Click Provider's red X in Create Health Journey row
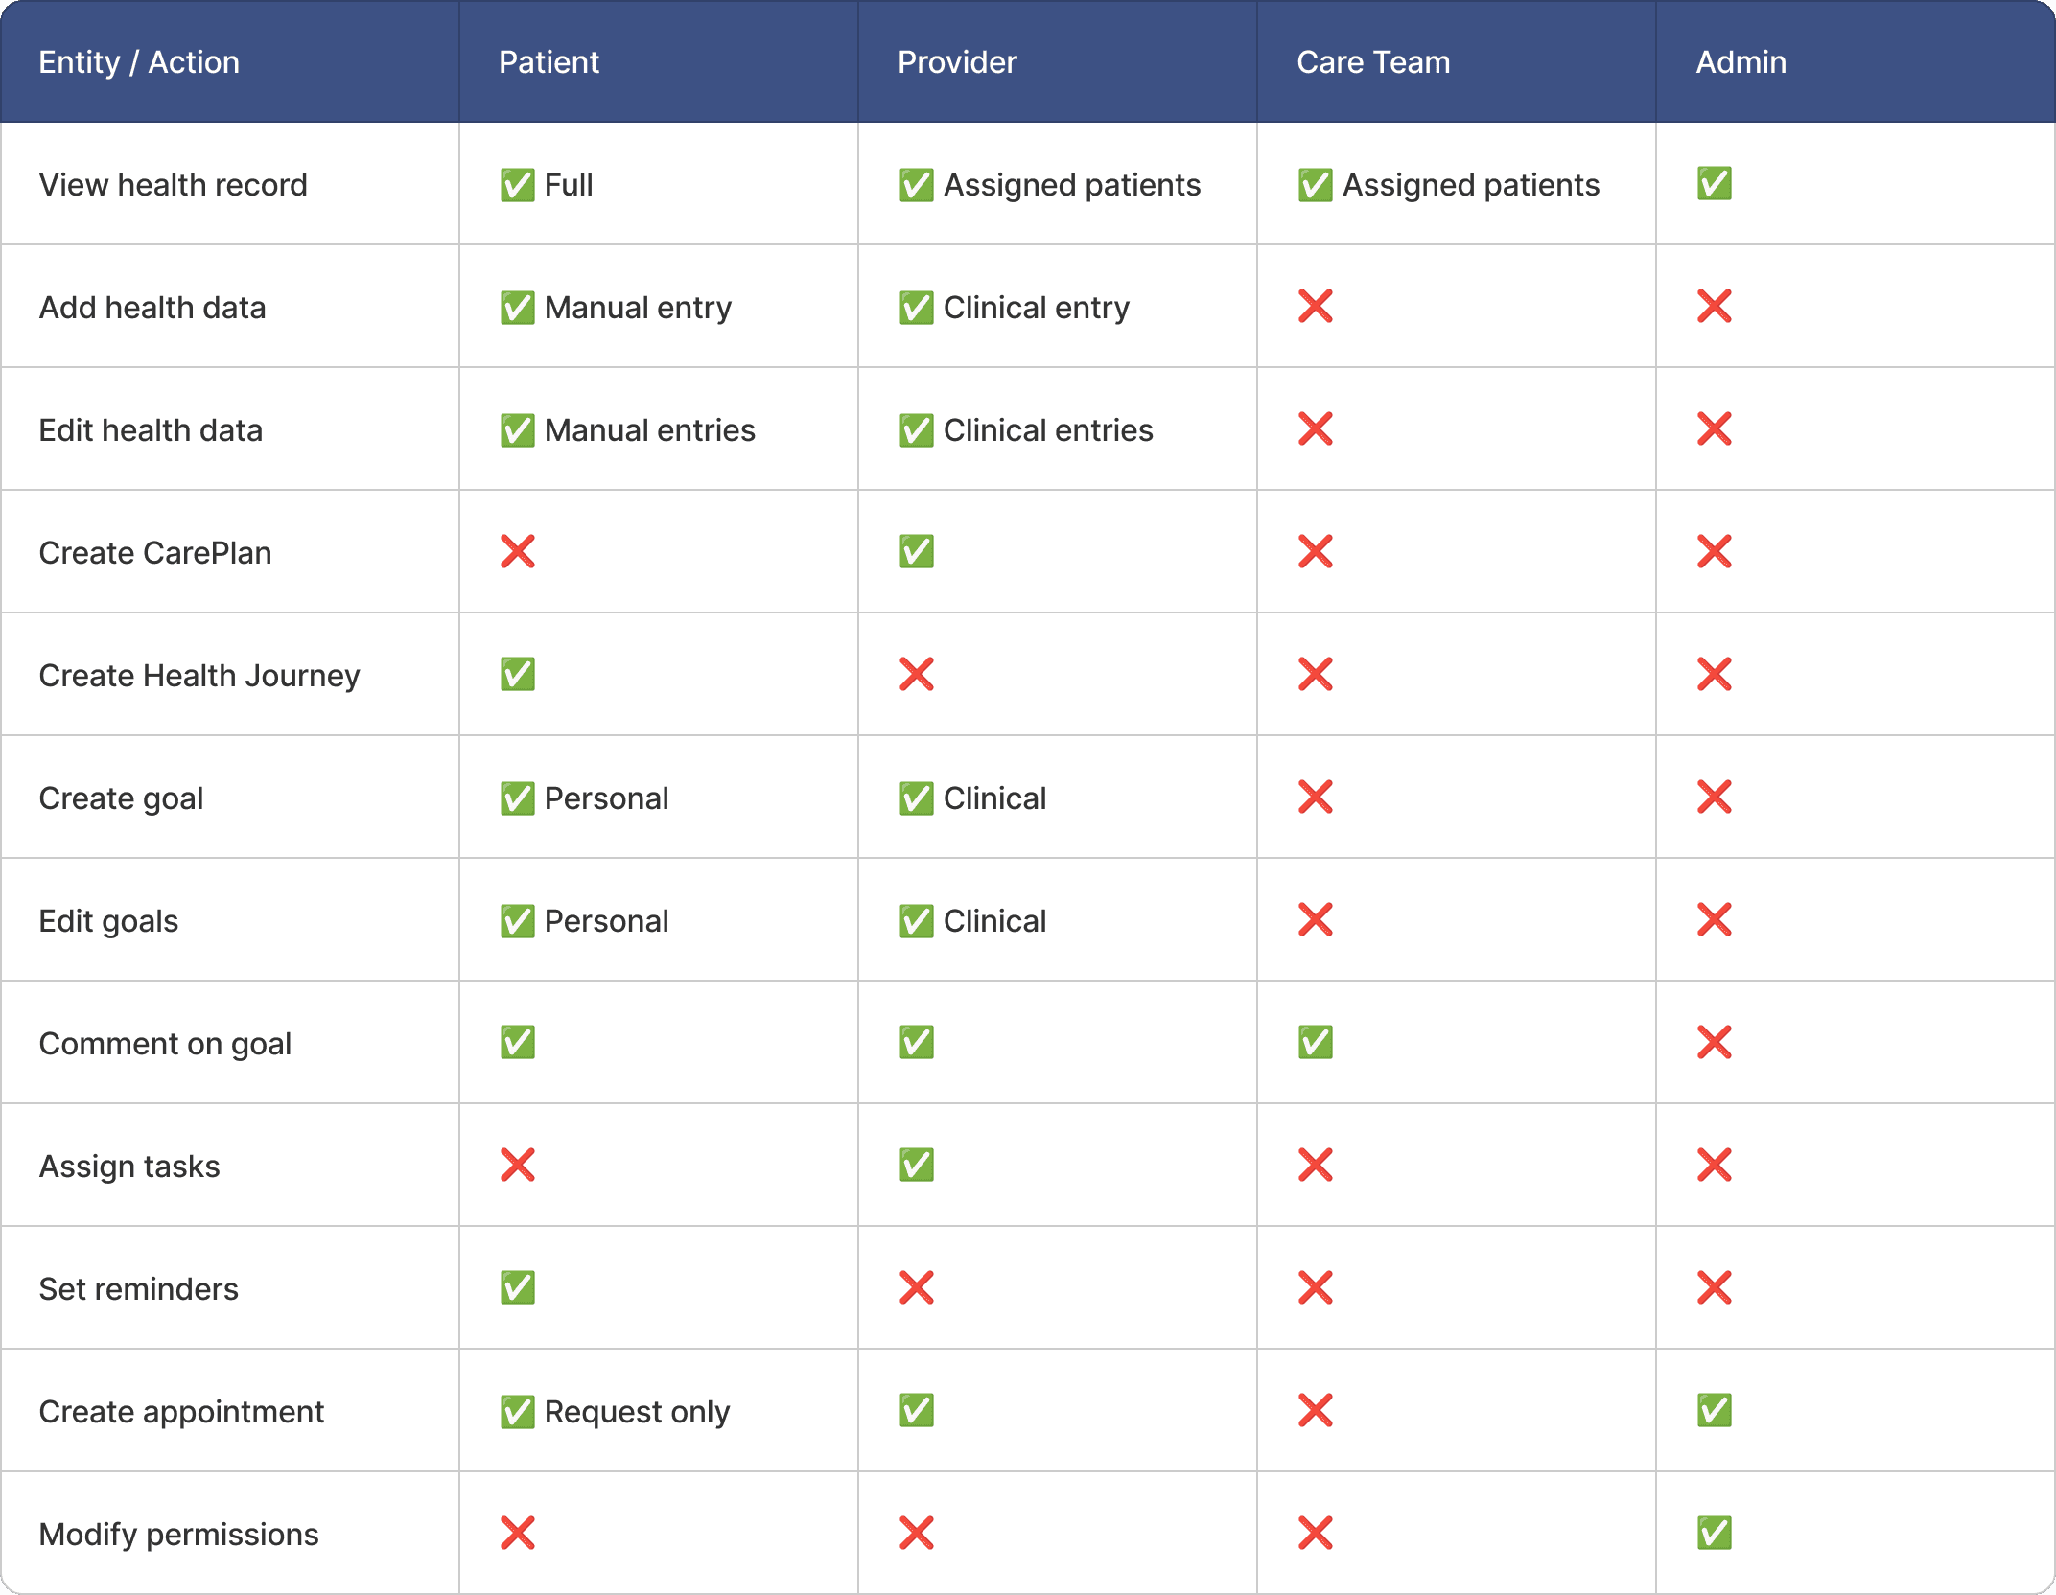Screen dimensions: 2056x1595 point(917,674)
